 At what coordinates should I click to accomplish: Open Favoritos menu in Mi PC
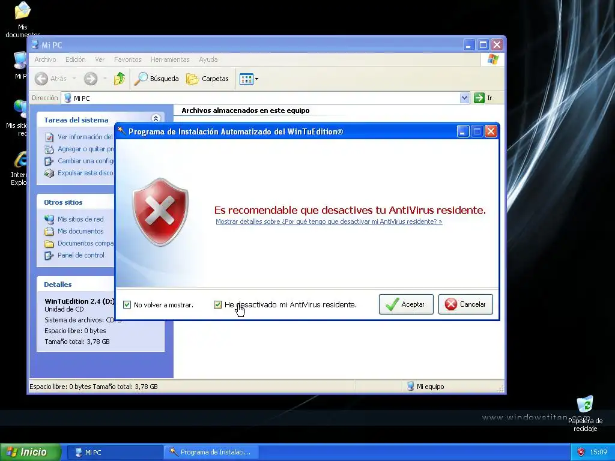pos(127,59)
